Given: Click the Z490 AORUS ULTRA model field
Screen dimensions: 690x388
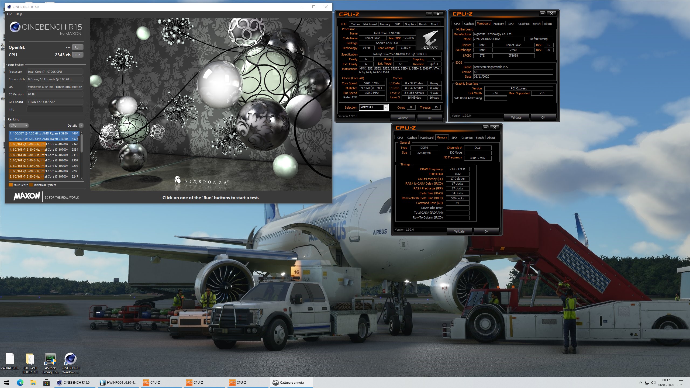Looking at the screenshot, I should tap(499, 39).
